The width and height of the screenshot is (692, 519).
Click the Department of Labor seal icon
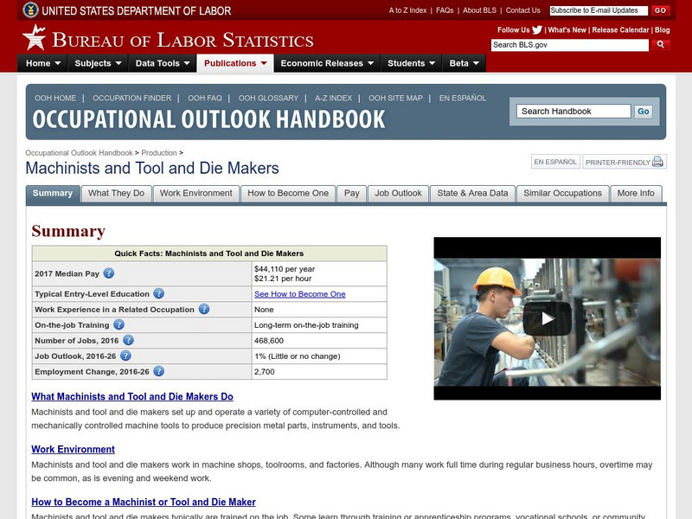(30, 10)
